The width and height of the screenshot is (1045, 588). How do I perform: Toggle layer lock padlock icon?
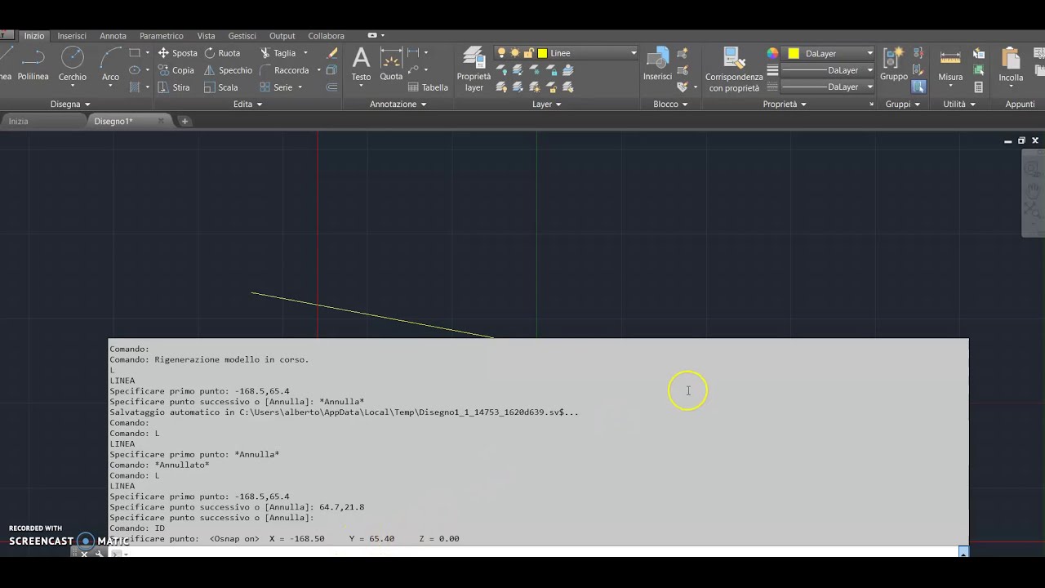pyautogui.click(x=529, y=53)
